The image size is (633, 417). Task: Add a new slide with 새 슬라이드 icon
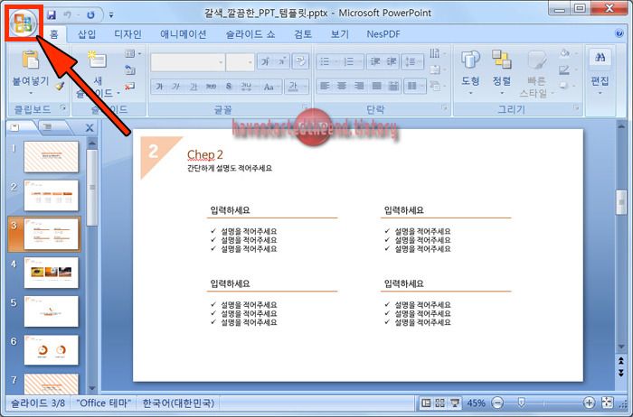(x=97, y=60)
